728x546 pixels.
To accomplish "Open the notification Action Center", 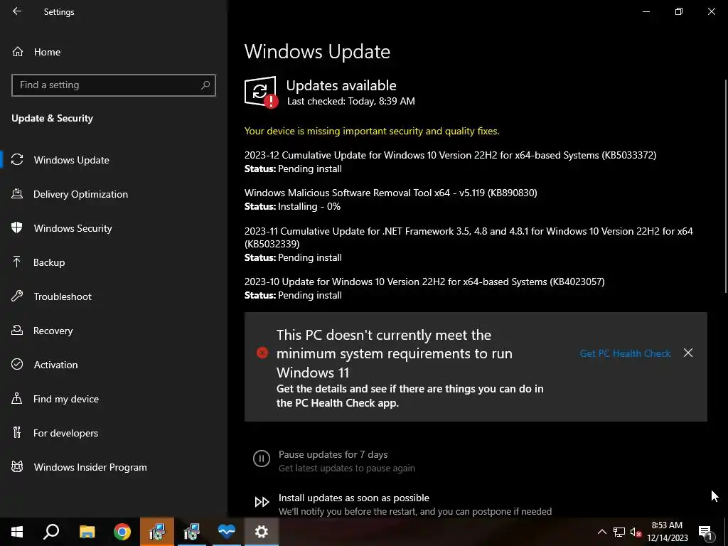I will tap(706, 532).
